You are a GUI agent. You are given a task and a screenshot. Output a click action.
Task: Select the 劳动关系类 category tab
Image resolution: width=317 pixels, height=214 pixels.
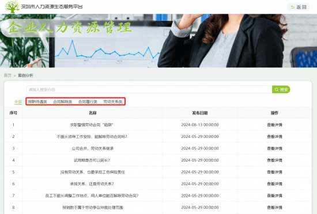(x=113, y=102)
